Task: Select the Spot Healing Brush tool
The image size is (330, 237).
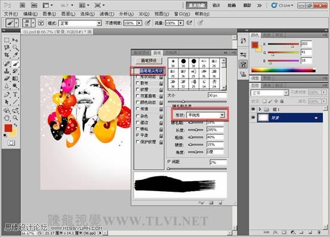Action: pos(7,63)
